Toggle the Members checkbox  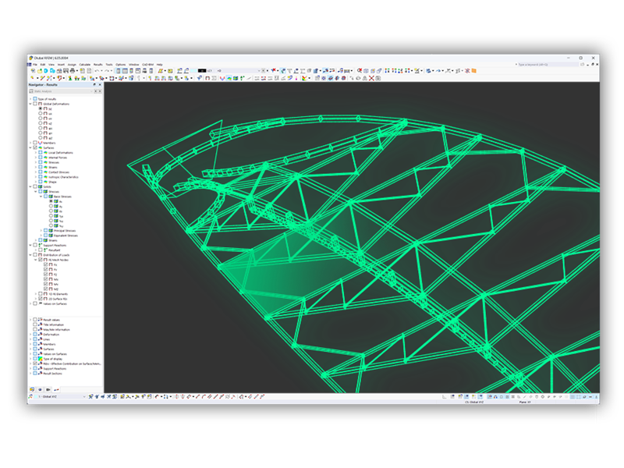[35, 143]
